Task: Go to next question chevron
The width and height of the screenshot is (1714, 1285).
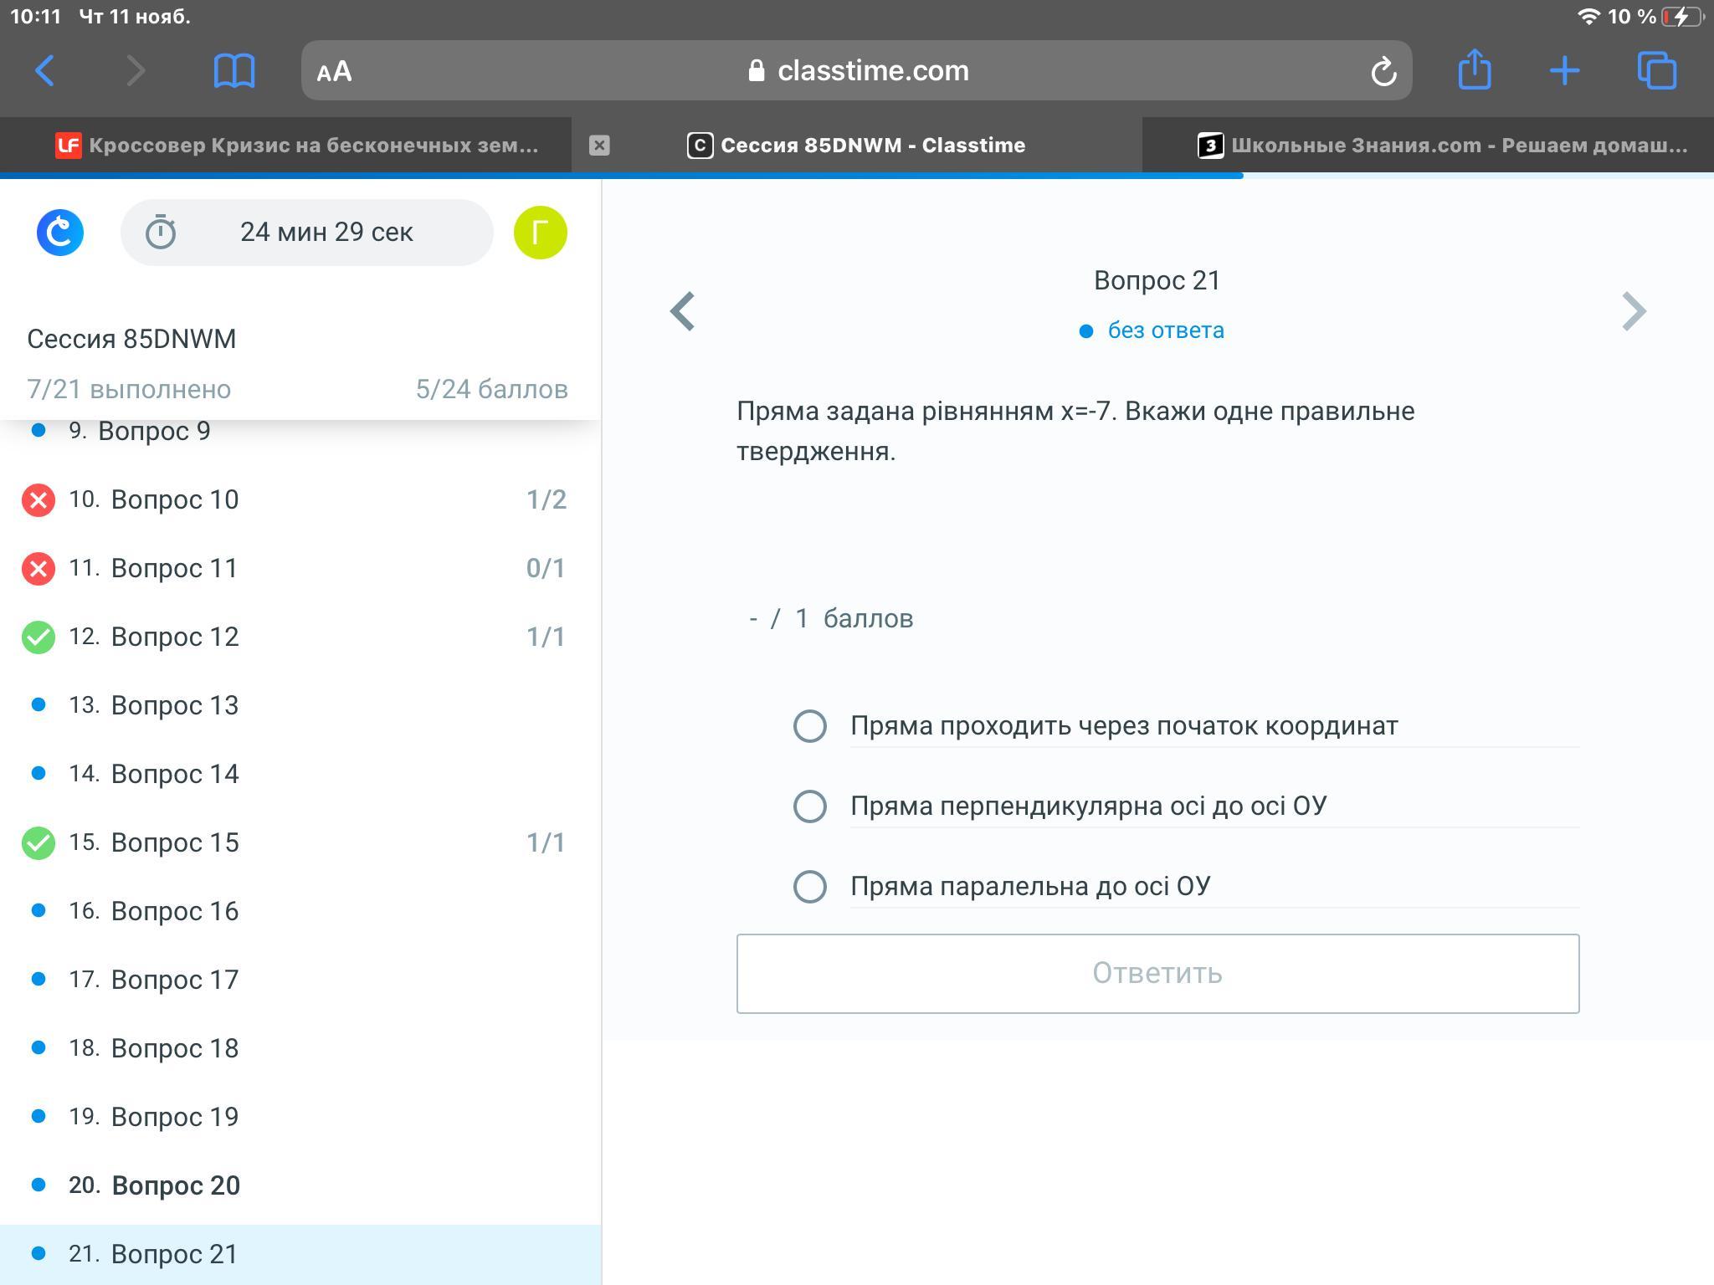Action: click(x=1633, y=311)
